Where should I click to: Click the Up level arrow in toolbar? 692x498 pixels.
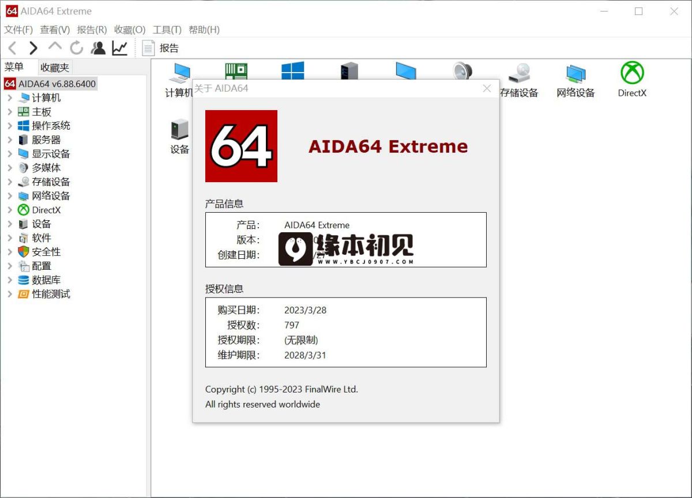tap(55, 46)
